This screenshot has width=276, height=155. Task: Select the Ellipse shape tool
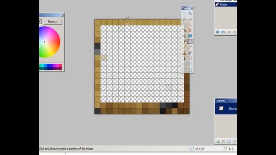[x=184, y=70]
